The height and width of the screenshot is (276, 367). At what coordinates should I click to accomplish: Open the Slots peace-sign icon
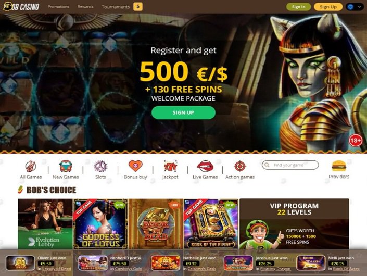click(x=100, y=166)
